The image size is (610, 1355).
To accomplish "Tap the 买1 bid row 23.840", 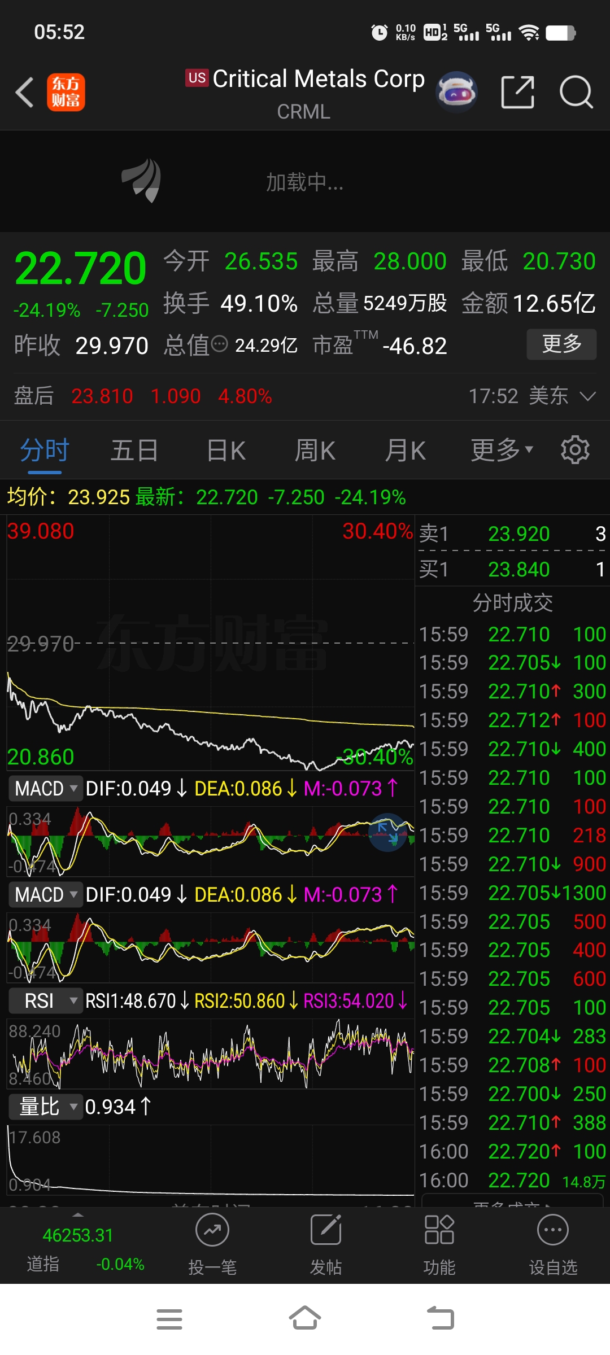I will click(512, 569).
